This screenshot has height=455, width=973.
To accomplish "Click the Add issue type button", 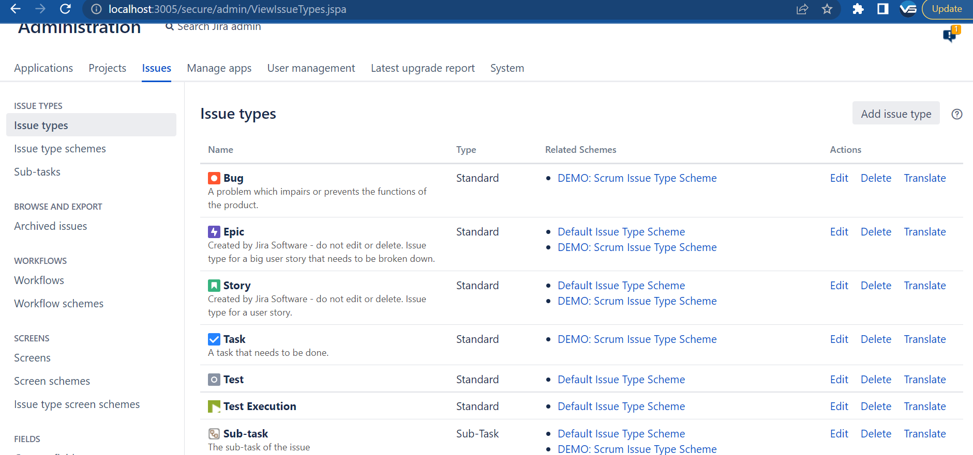I will click(896, 114).
